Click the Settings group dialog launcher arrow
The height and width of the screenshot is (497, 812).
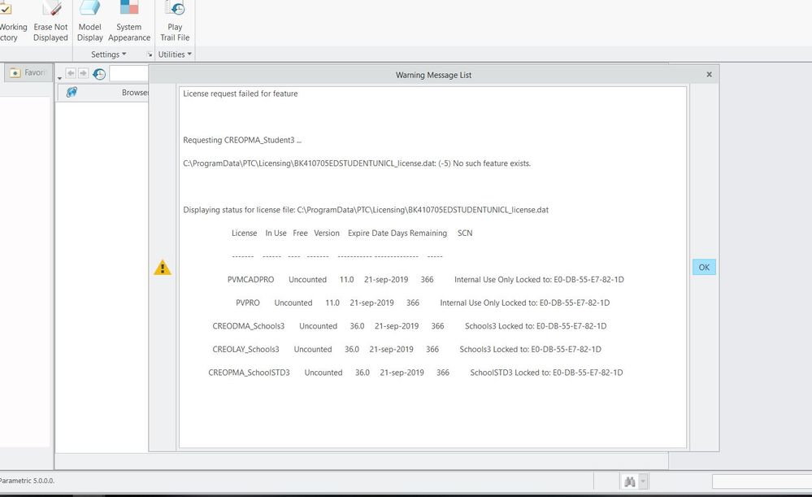tap(150, 54)
